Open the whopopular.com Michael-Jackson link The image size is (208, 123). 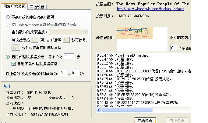[x=150, y=9]
